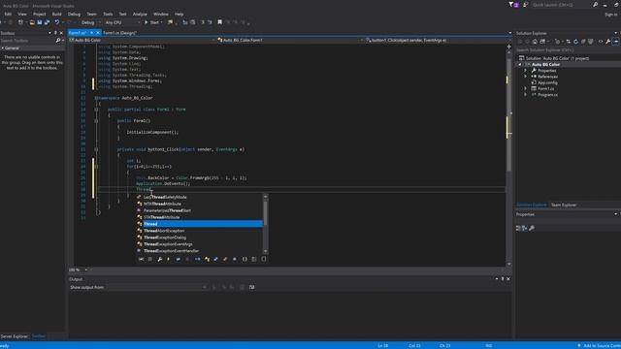The height and width of the screenshot is (349, 621).
Task: Open the Debug menu
Action: (x=74, y=14)
